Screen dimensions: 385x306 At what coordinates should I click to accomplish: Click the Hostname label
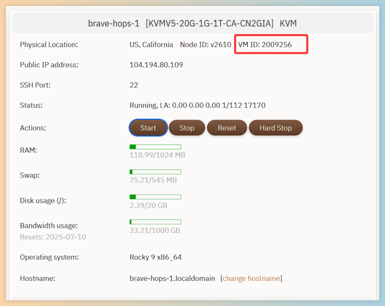[x=38, y=278]
